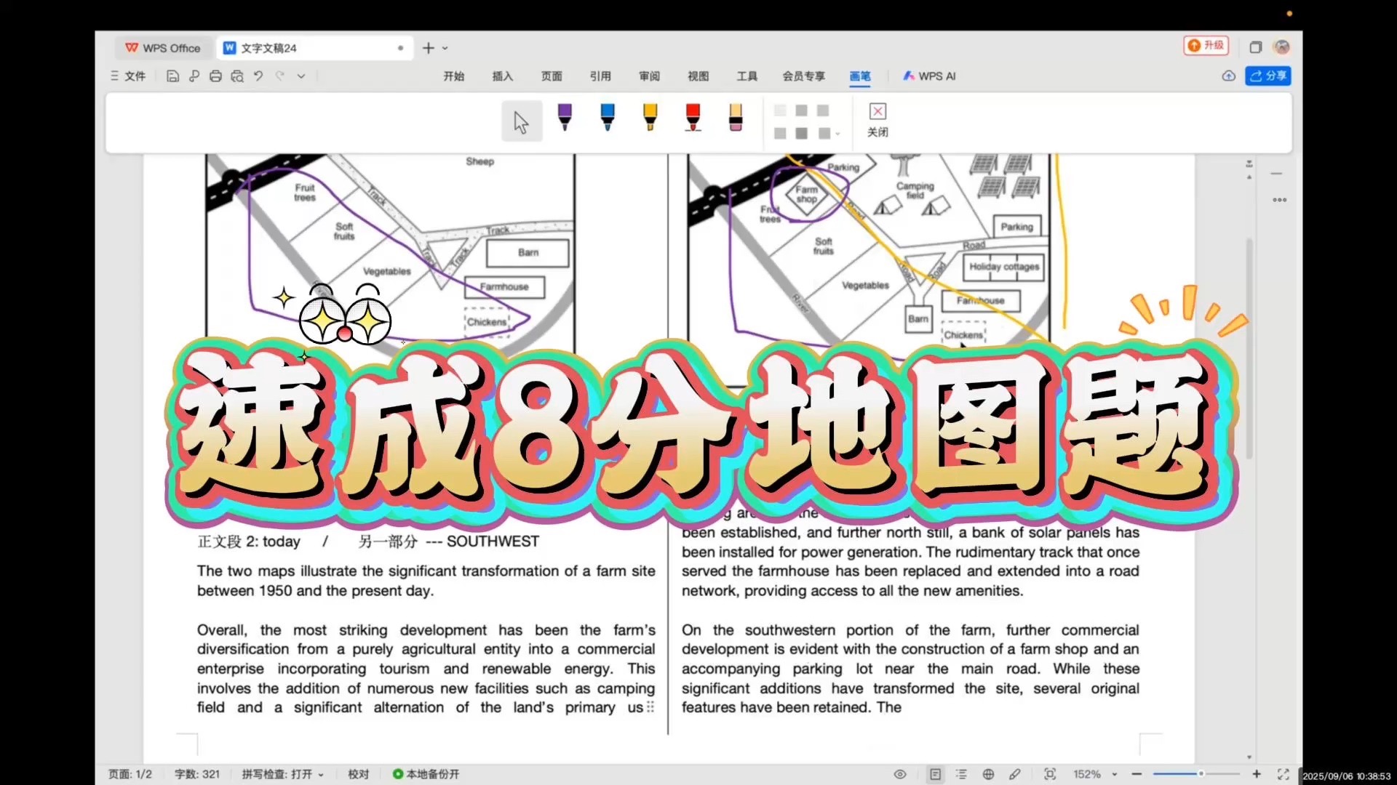Viewport: 1397px width, 785px height.
Task: Click the 分享 share button
Action: 1268,76
